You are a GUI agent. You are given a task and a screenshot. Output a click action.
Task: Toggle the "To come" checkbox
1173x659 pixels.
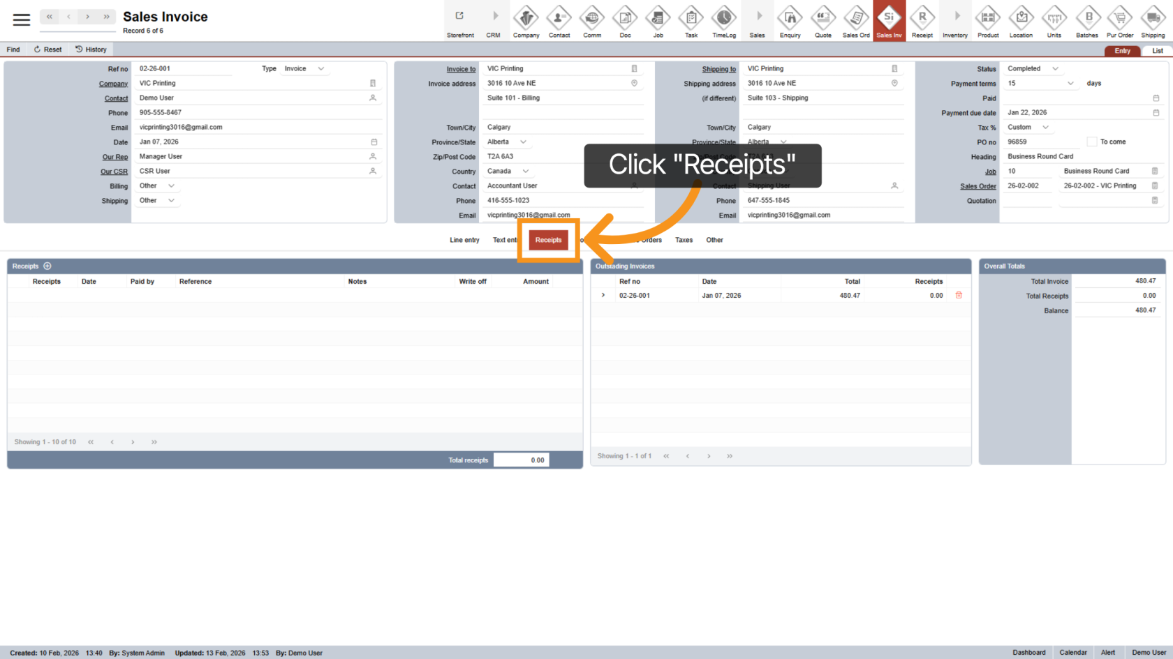tap(1091, 142)
